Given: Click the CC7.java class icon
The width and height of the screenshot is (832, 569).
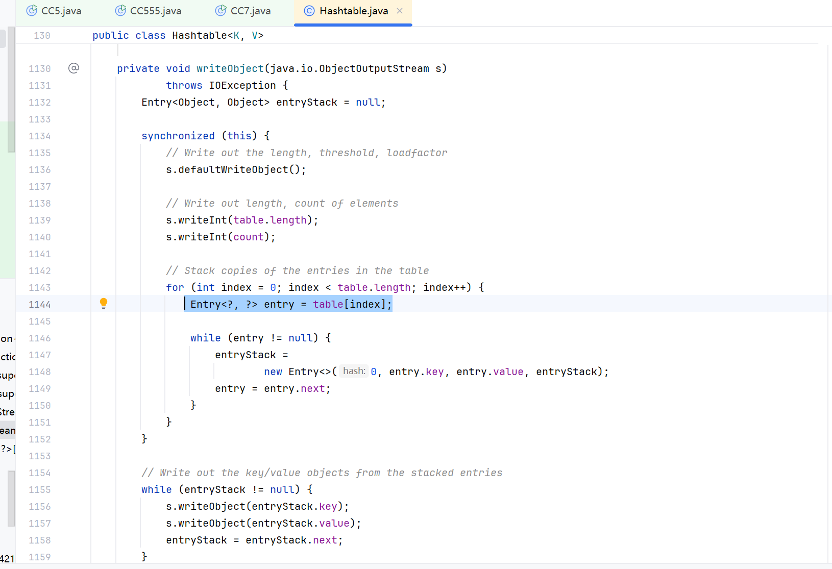Looking at the screenshot, I should [221, 11].
